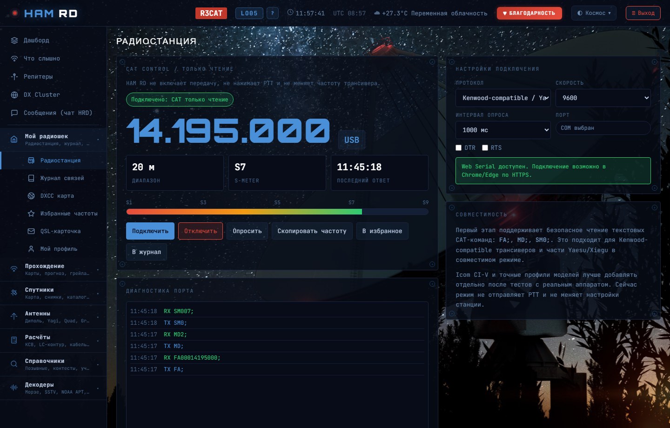Click the red Отключить button

(x=201, y=231)
